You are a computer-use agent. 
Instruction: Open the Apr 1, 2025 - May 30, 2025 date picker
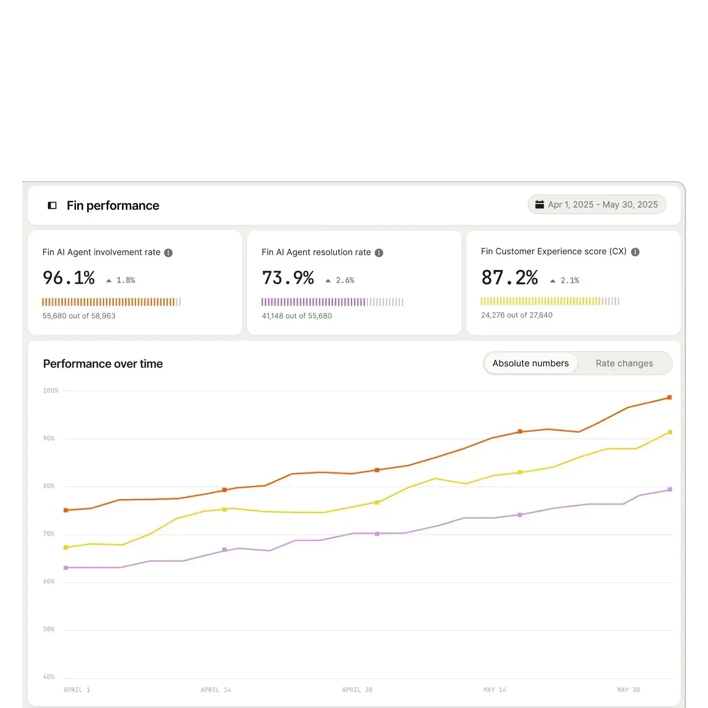click(x=597, y=205)
